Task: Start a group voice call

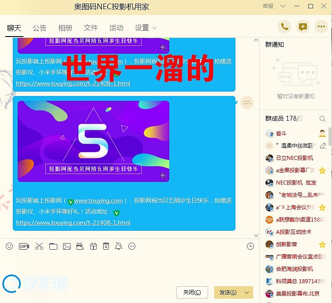Action: pyautogui.click(x=284, y=27)
